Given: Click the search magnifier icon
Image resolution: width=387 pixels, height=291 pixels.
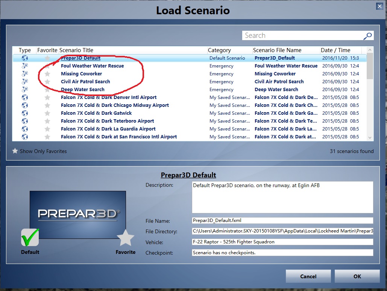Looking at the screenshot, I should point(367,36).
